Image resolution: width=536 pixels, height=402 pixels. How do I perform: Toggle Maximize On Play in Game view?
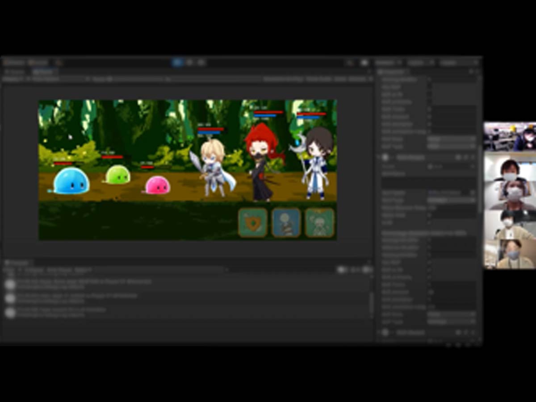[282, 79]
